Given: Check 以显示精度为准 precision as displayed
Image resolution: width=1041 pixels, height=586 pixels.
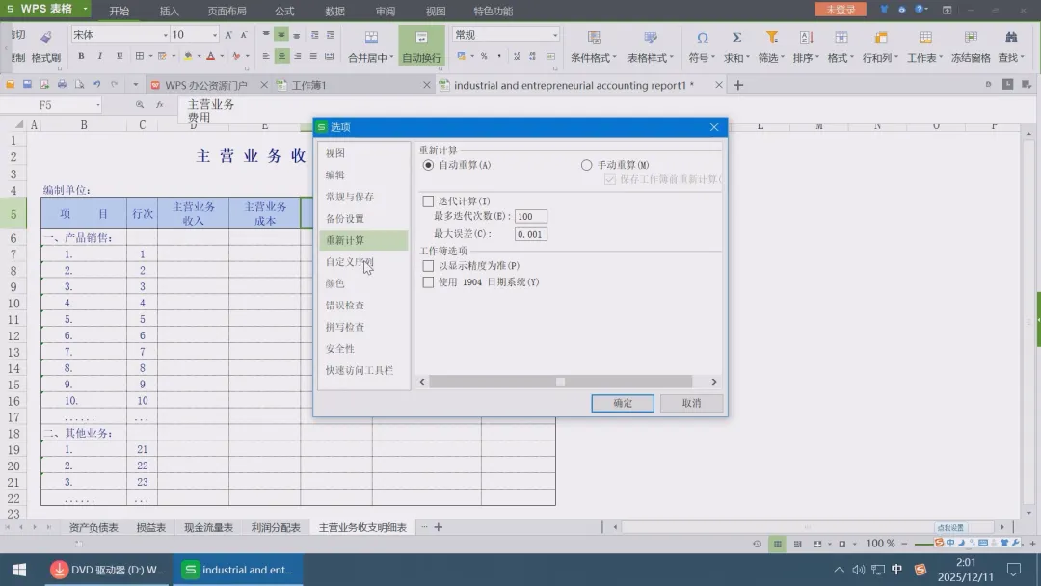Looking at the screenshot, I should point(428,265).
